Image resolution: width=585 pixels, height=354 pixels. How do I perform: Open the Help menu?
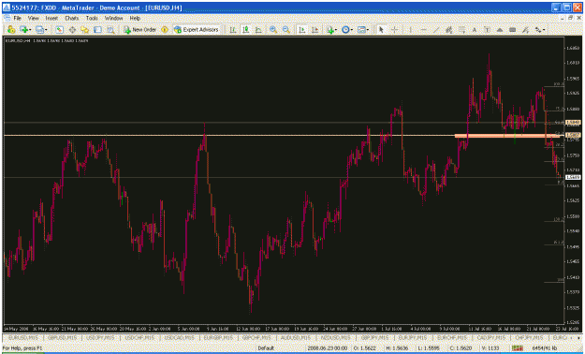pyautogui.click(x=135, y=18)
